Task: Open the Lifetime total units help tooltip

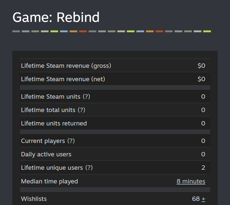Action: (82, 110)
